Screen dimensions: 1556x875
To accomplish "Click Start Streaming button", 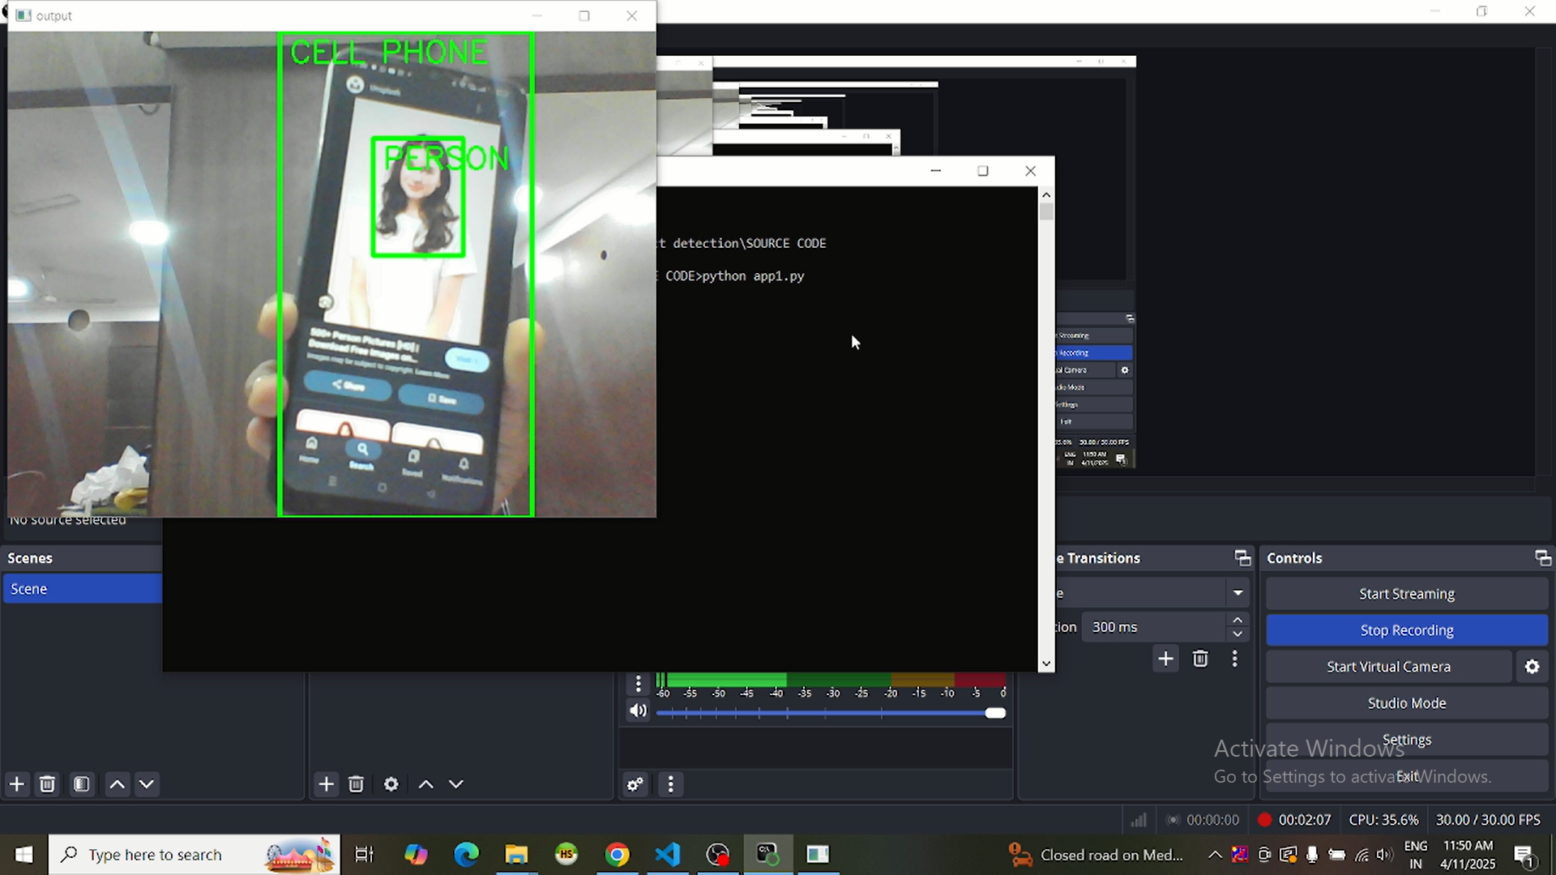I will coord(1407,594).
